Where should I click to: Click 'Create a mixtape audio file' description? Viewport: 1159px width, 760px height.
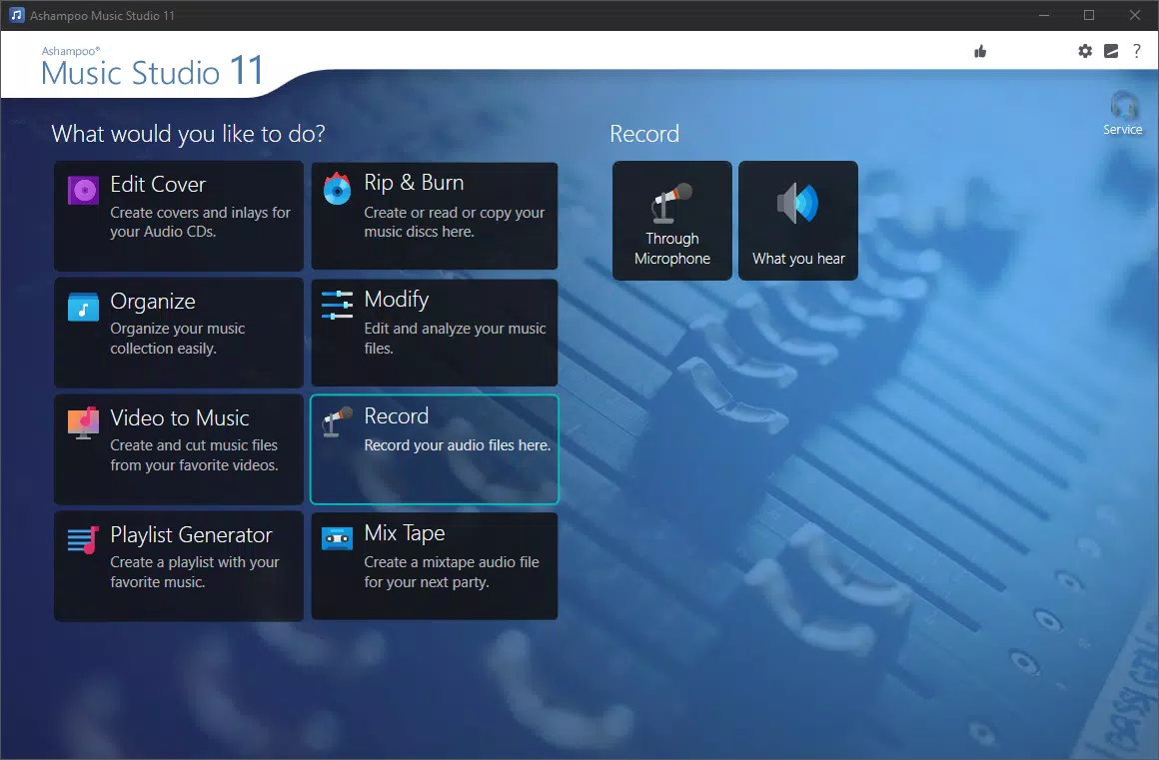coord(451,571)
